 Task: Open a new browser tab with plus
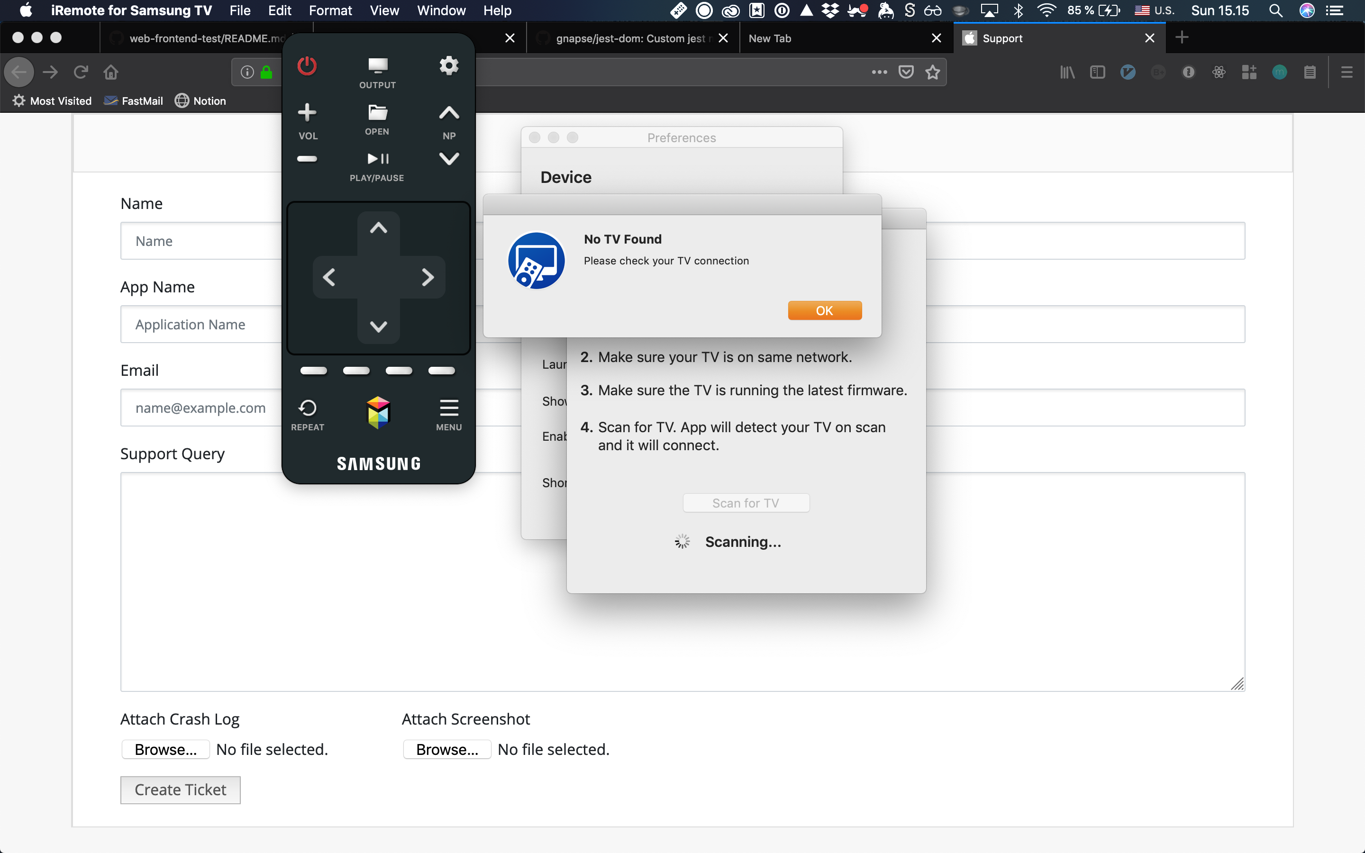click(1182, 37)
